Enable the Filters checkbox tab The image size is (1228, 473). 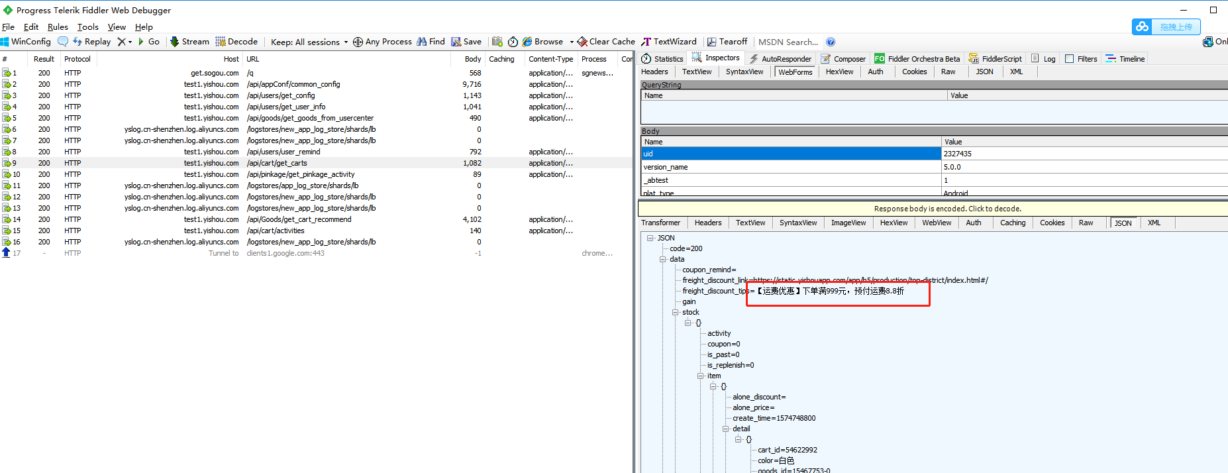click(x=1081, y=59)
